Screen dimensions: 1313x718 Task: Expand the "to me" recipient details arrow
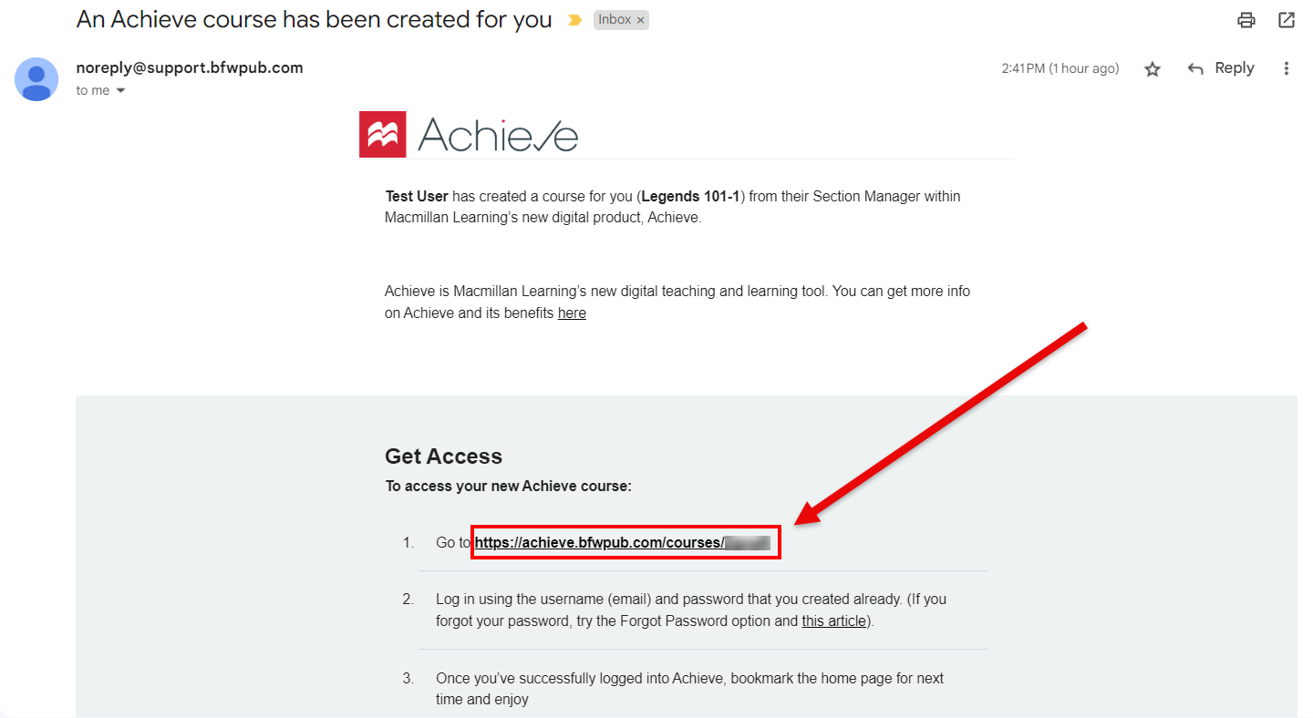tap(120, 91)
